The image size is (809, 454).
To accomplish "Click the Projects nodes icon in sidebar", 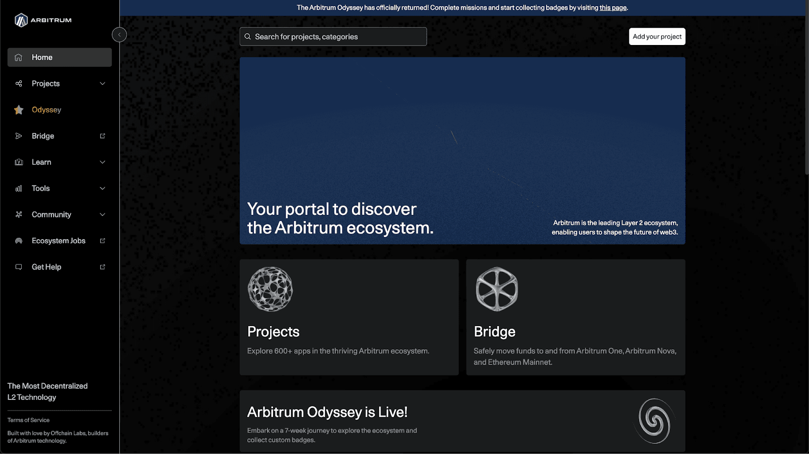I will click(19, 83).
